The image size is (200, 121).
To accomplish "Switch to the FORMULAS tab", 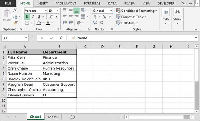I will (92, 4).
